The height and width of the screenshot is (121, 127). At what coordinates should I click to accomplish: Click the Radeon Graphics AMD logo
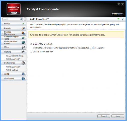[x=14, y=9]
